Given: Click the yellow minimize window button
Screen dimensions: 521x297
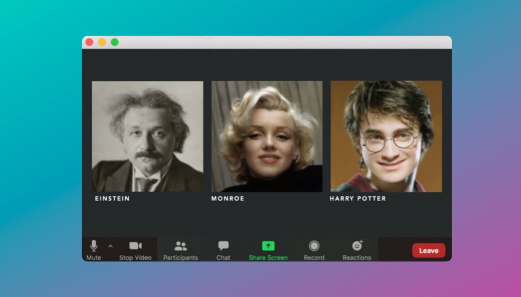Looking at the screenshot, I should click(102, 42).
